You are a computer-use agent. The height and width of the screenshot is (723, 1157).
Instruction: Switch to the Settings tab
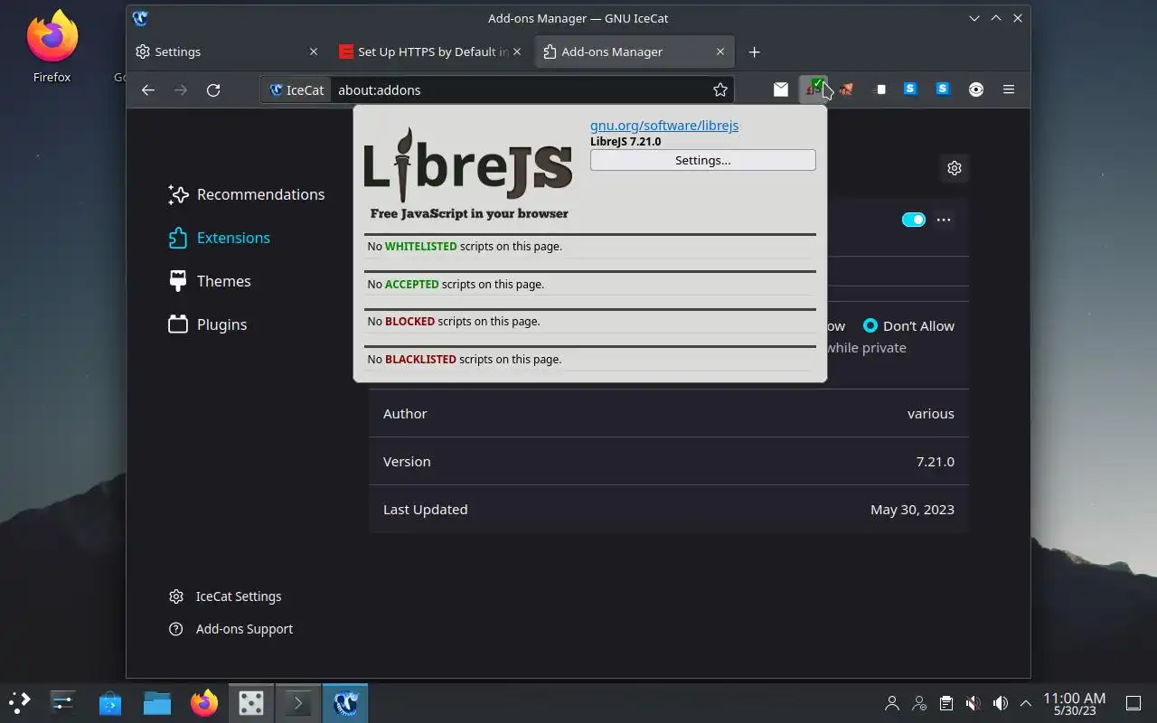pyautogui.click(x=228, y=52)
